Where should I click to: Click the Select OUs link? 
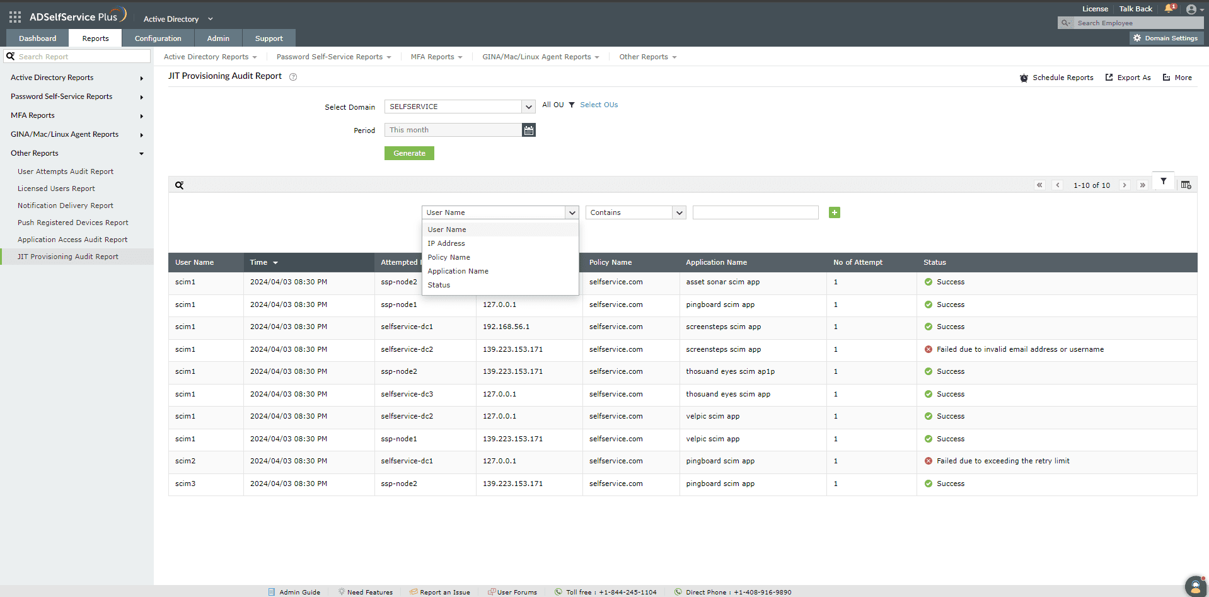point(599,105)
